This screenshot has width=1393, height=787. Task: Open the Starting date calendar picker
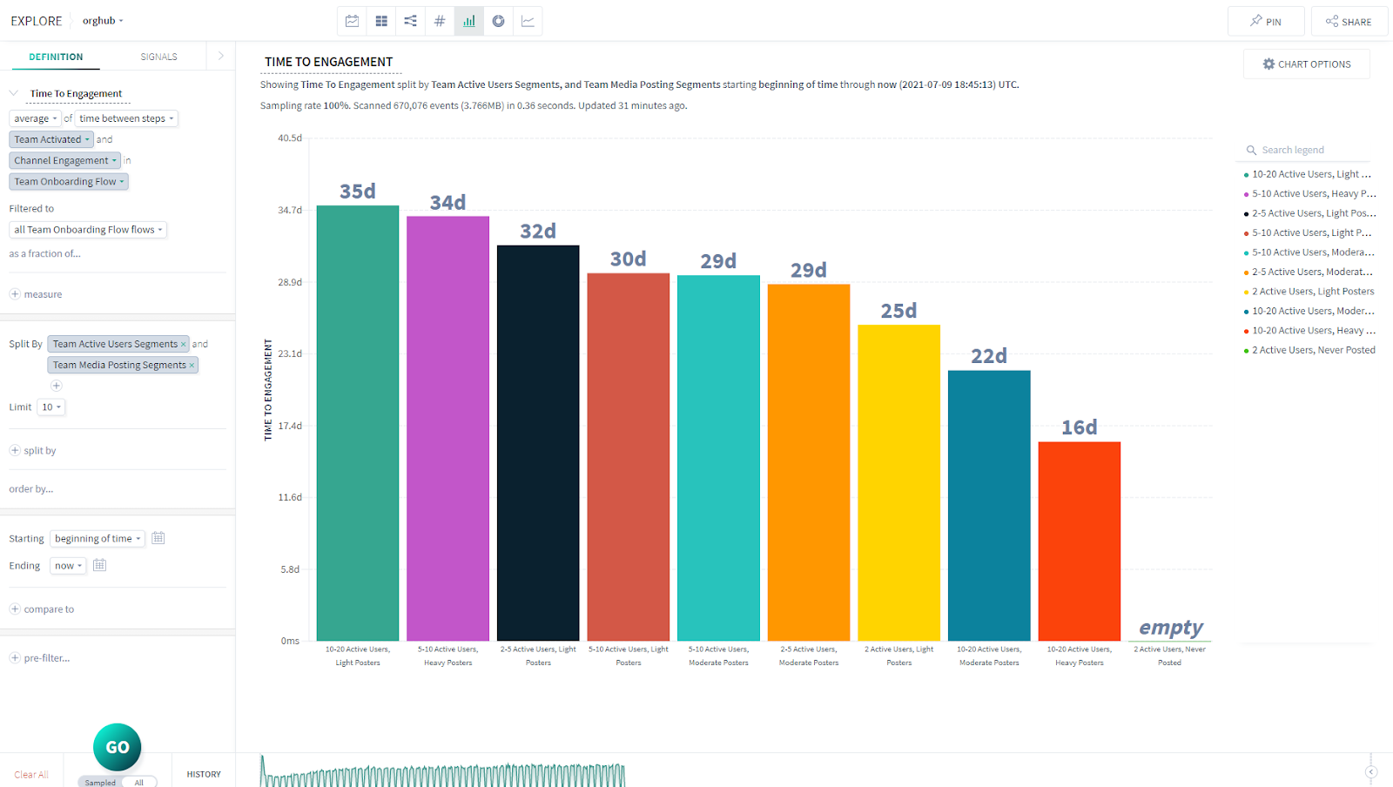(158, 538)
